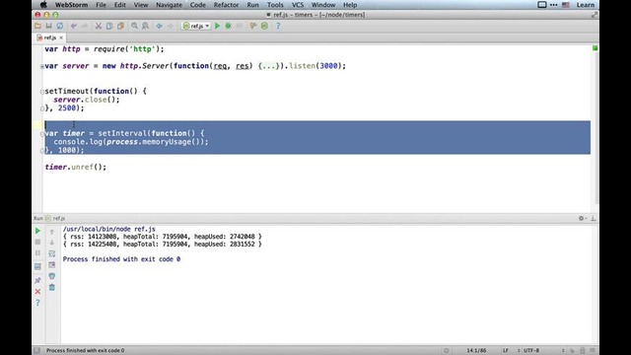The height and width of the screenshot is (355, 631).
Task: Click the Find magnifier icon
Action: tap(134, 26)
